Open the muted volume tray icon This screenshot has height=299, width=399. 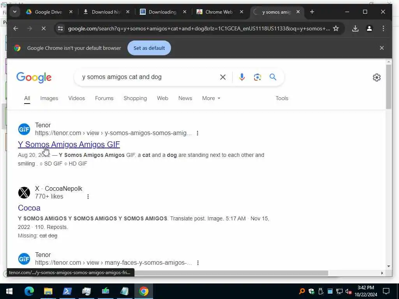348,291
